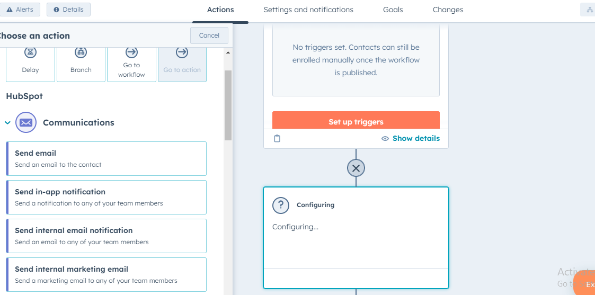Switch to the Actions tab
Image resolution: width=595 pixels, height=295 pixels.
[220, 10]
